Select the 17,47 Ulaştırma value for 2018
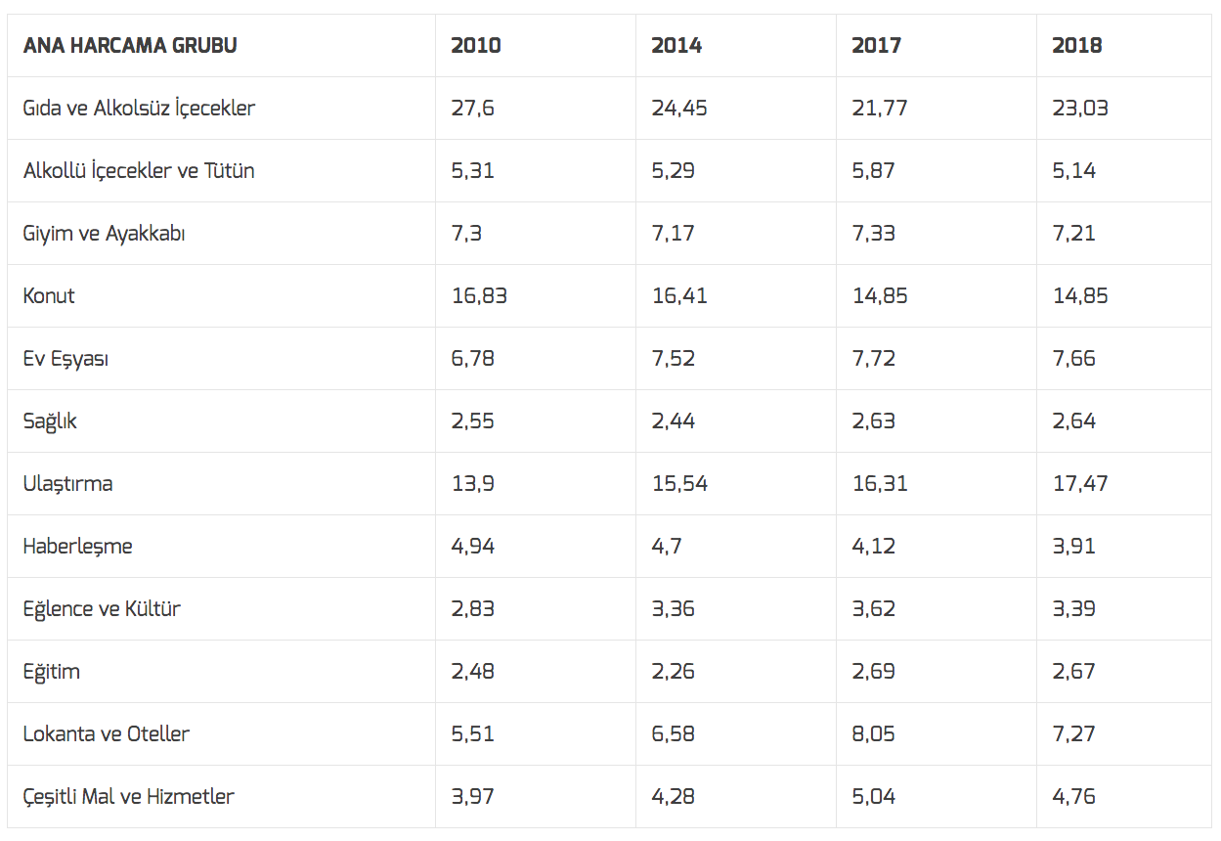The image size is (1221, 841). tap(1080, 484)
